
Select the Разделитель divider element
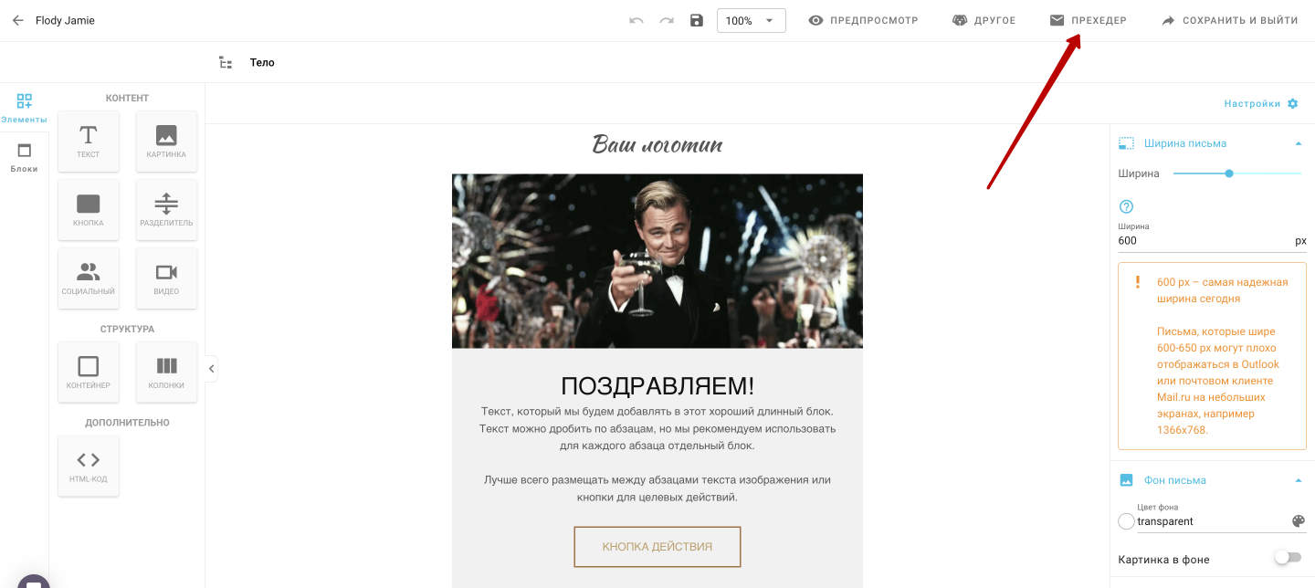[x=166, y=210]
